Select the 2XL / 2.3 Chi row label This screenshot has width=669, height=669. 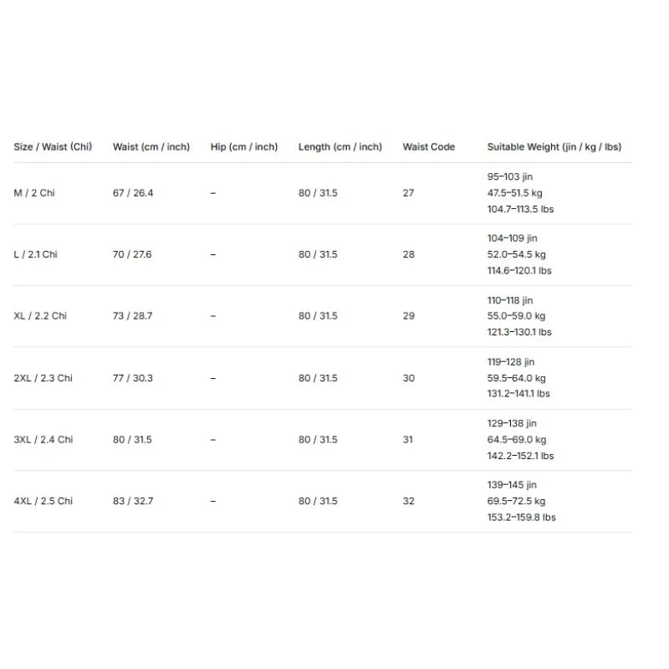click(43, 378)
